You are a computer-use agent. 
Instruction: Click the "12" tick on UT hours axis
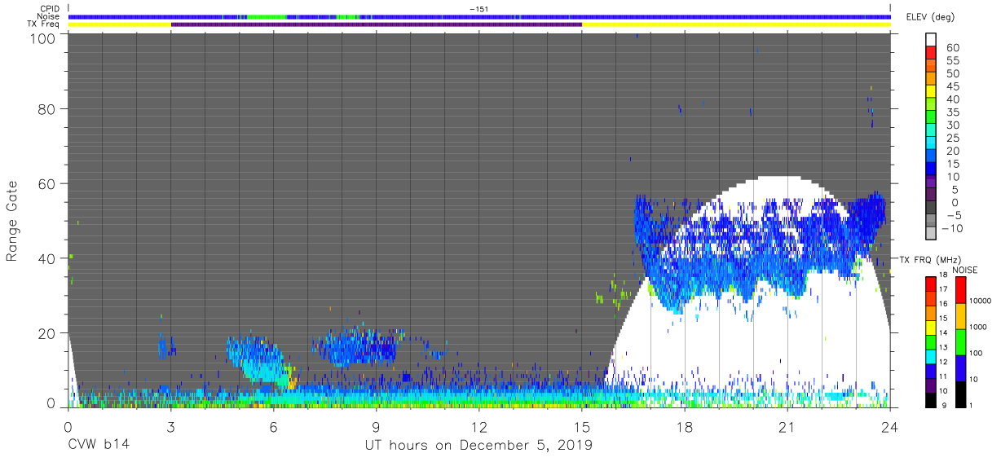[479, 426]
